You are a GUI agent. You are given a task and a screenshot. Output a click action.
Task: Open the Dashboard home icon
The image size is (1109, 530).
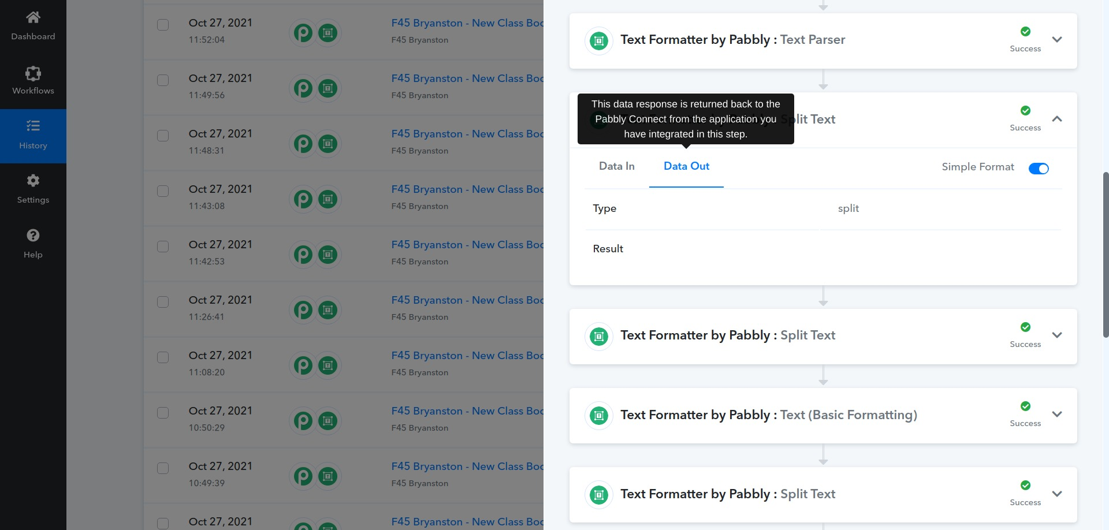coord(33,17)
